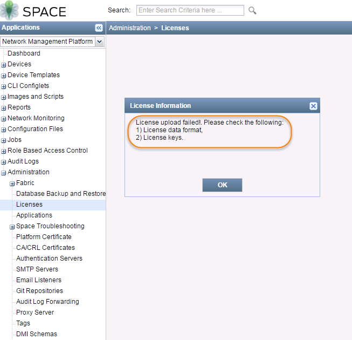Open Git Repositories
The height and width of the screenshot is (340, 352).
tap(39, 291)
